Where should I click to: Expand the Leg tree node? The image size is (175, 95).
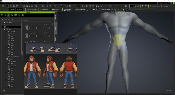coord(6,52)
